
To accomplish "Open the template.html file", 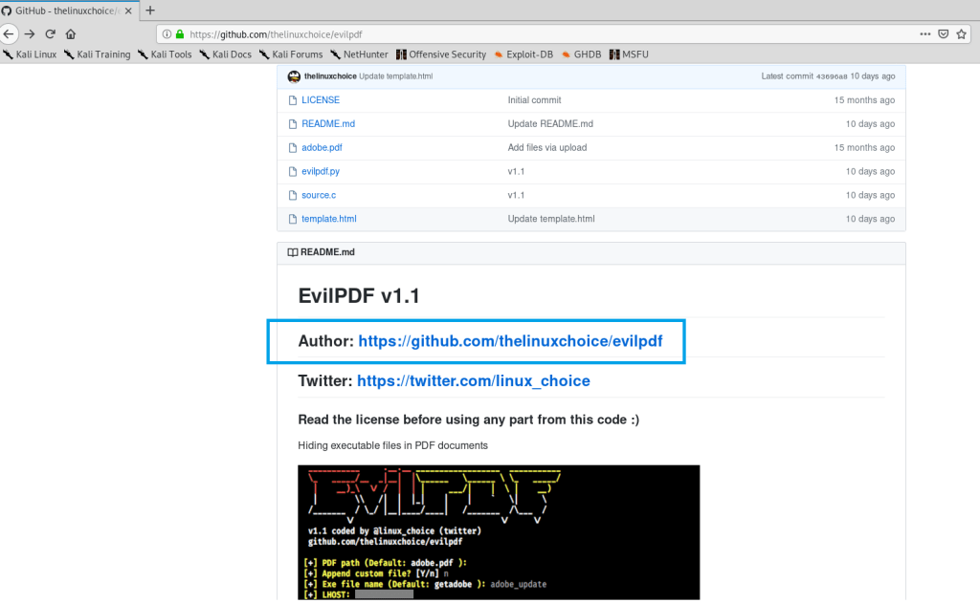I will (329, 219).
